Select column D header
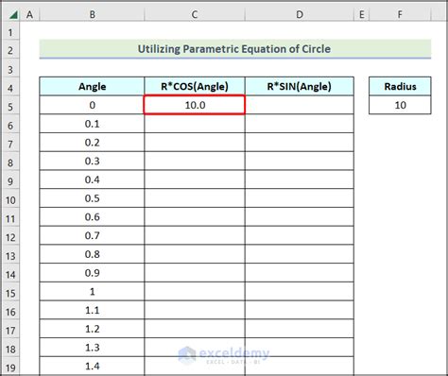448x376 pixels. (x=300, y=14)
